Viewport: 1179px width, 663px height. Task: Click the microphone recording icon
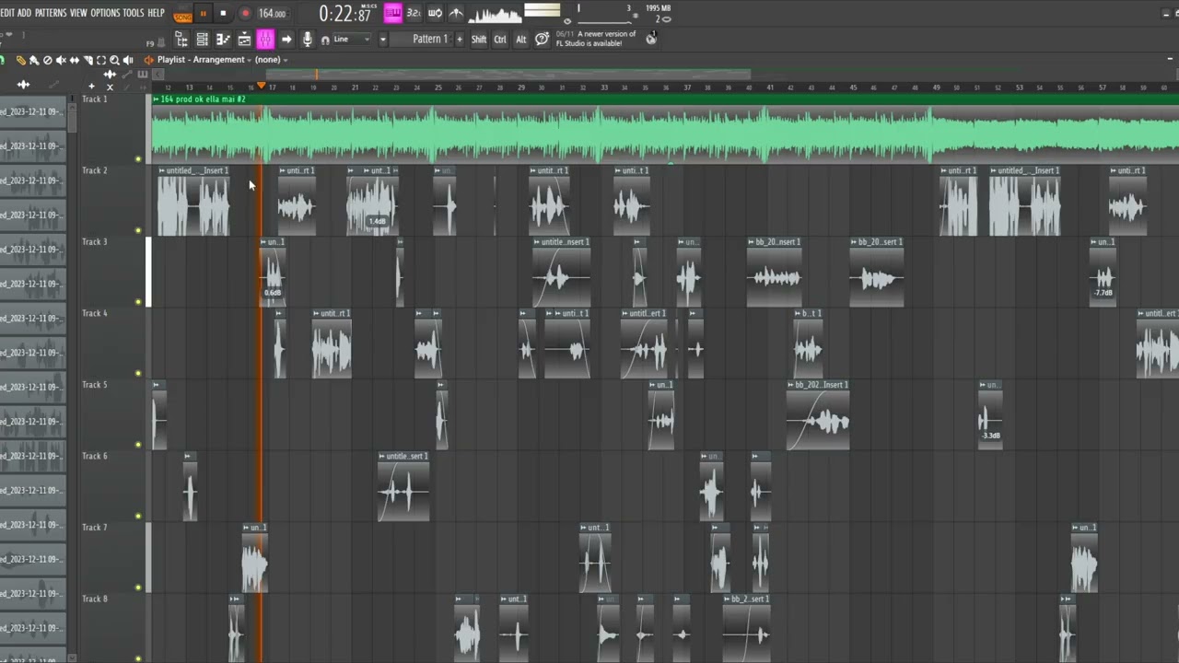pyautogui.click(x=307, y=40)
